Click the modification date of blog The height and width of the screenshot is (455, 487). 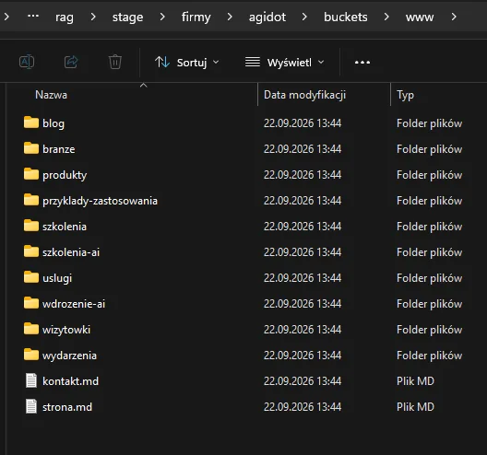(x=303, y=123)
